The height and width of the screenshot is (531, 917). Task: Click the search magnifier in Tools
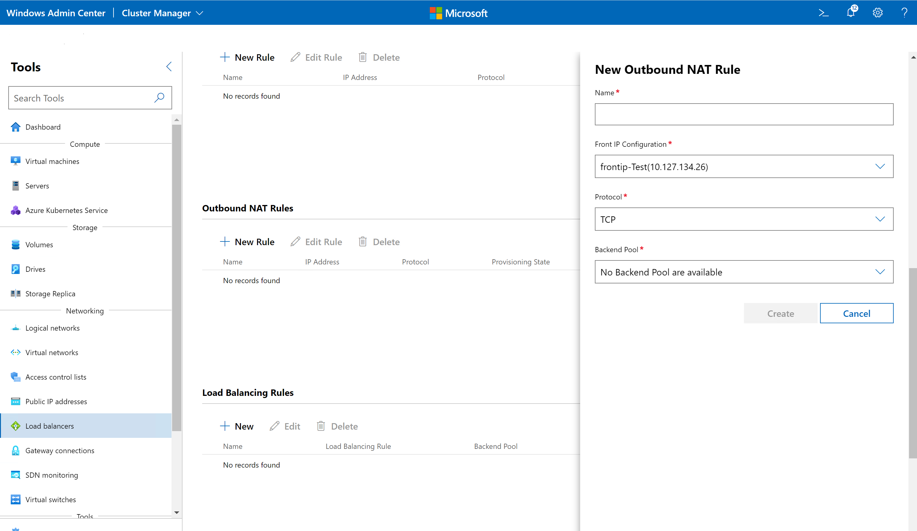pyautogui.click(x=159, y=98)
